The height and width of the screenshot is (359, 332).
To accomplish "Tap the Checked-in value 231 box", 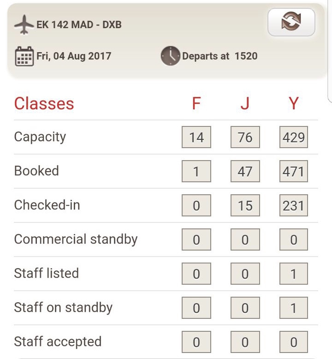I will pos(293,205).
